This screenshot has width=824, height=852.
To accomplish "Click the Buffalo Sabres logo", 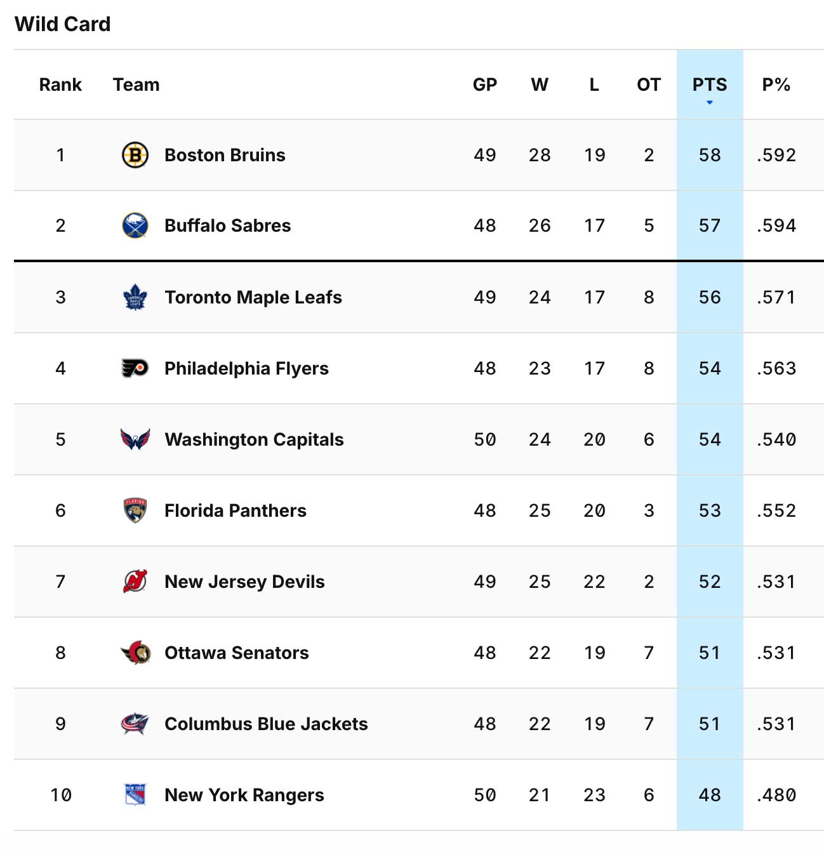I will 134,225.
